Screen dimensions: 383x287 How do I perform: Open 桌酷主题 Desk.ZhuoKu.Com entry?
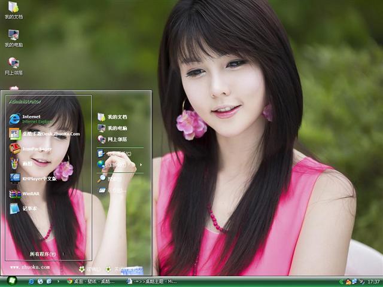(x=44, y=134)
